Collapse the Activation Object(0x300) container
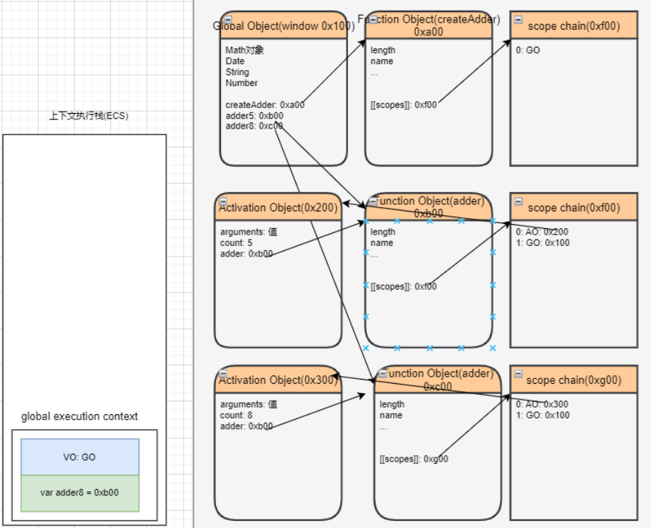The height and width of the screenshot is (528, 651). click(223, 373)
